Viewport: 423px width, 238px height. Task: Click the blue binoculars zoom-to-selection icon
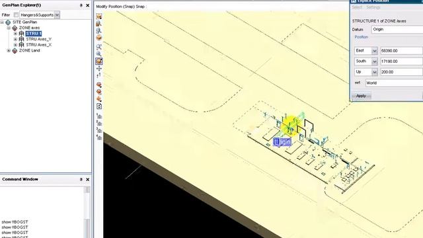(99, 30)
